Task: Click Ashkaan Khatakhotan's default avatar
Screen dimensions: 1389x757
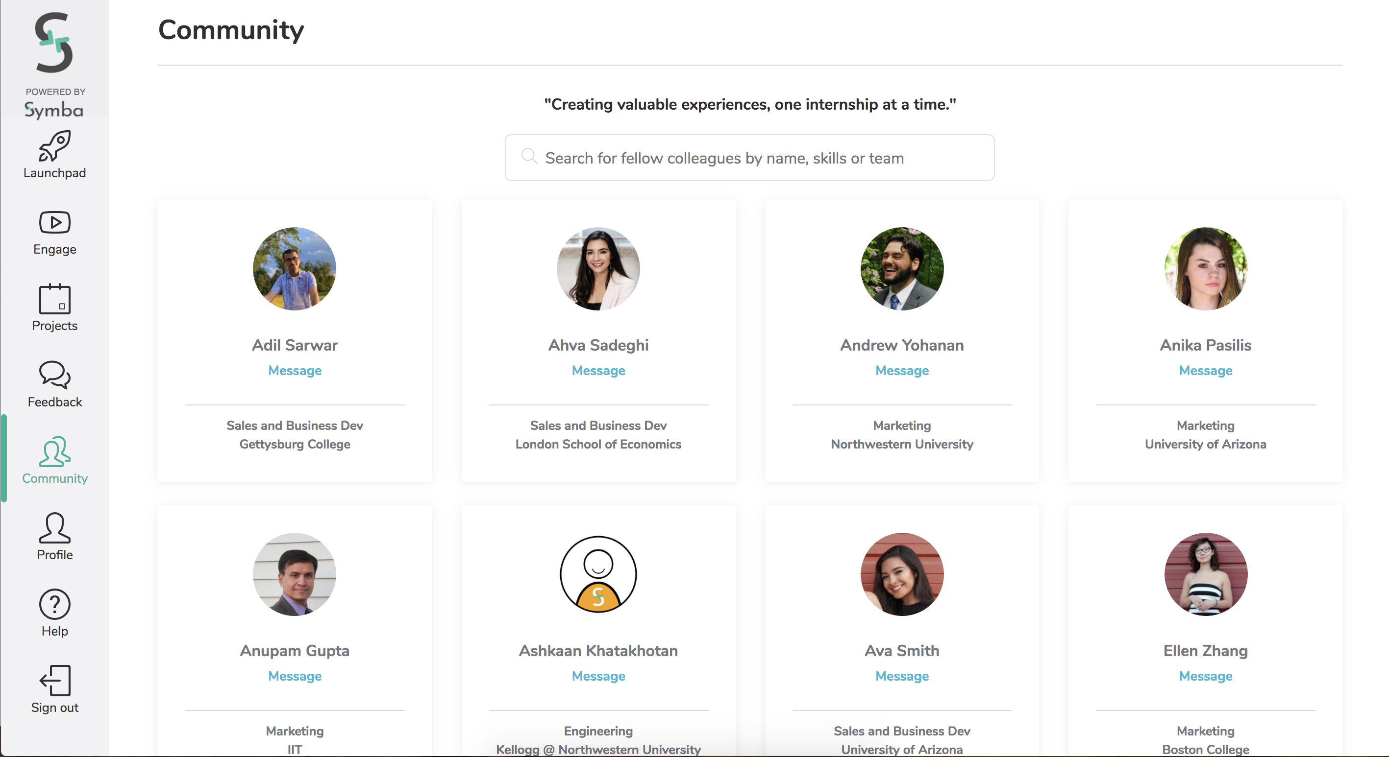Action: pos(598,574)
